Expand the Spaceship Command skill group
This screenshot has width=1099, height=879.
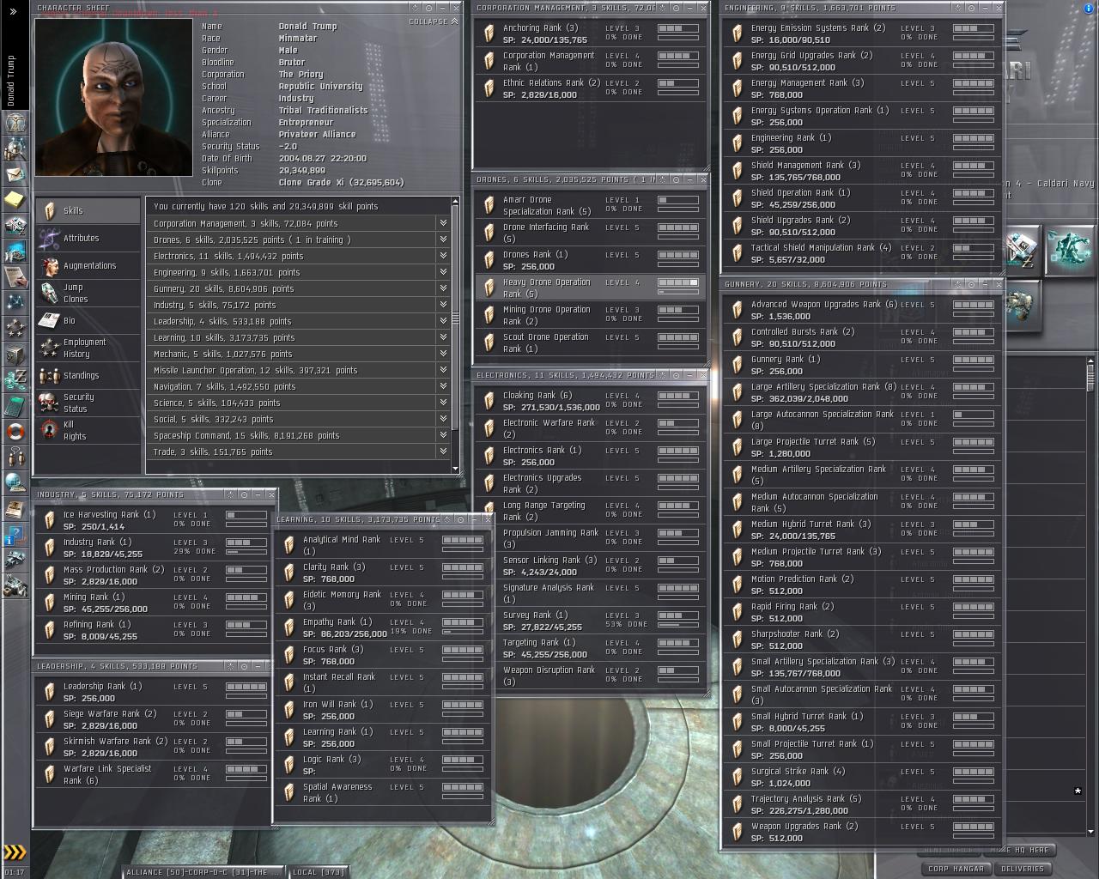443,435
